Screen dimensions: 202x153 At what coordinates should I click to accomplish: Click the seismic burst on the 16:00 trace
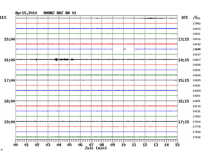point(64,59)
